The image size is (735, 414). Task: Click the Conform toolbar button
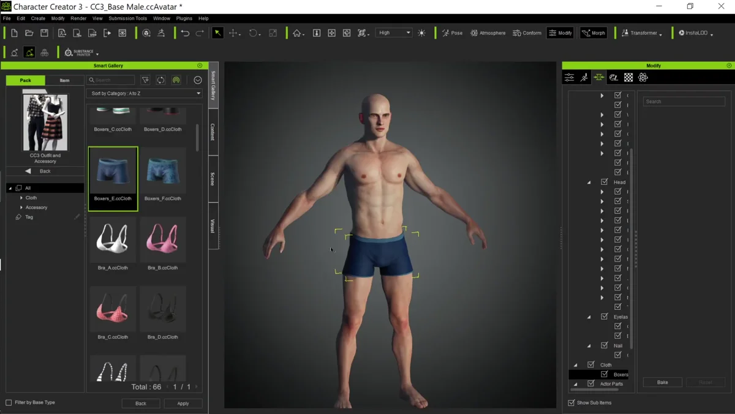527,33
